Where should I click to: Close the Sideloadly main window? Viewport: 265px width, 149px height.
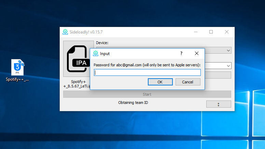pos(227,32)
